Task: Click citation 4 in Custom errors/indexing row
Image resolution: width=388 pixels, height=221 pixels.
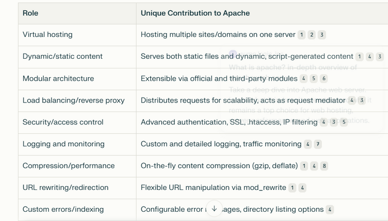Action: tap(330, 210)
